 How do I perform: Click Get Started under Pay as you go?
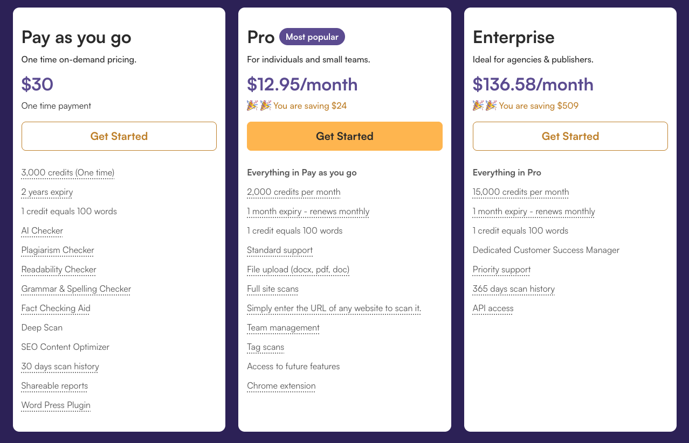tap(119, 136)
